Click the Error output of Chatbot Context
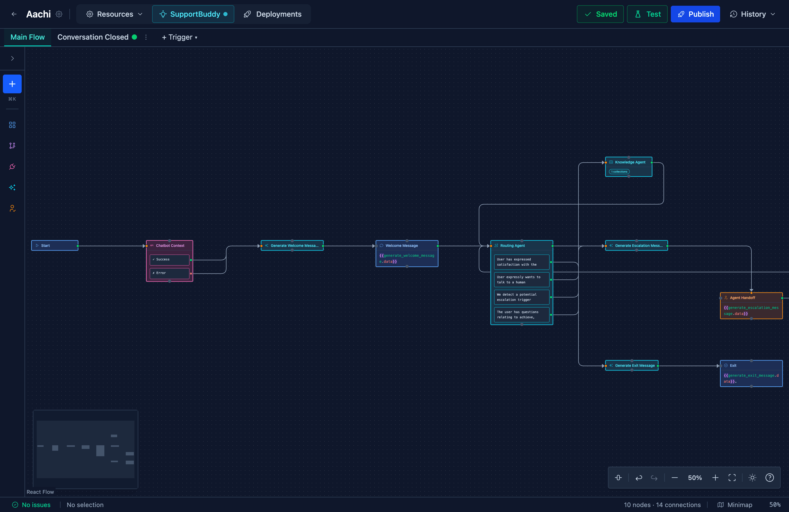 pos(169,273)
